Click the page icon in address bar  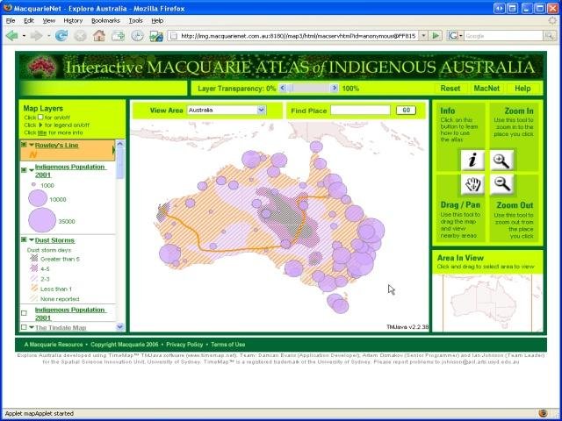click(x=174, y=36)
